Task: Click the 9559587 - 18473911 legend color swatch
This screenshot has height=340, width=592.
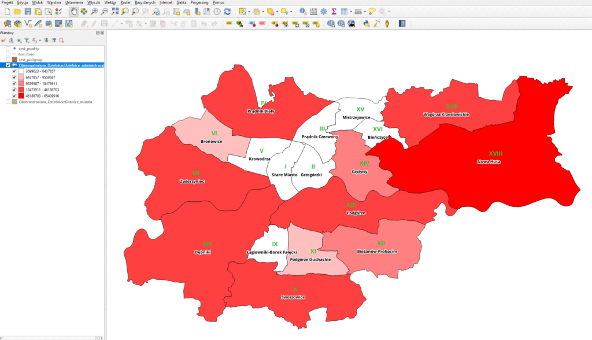Action: 21,84
